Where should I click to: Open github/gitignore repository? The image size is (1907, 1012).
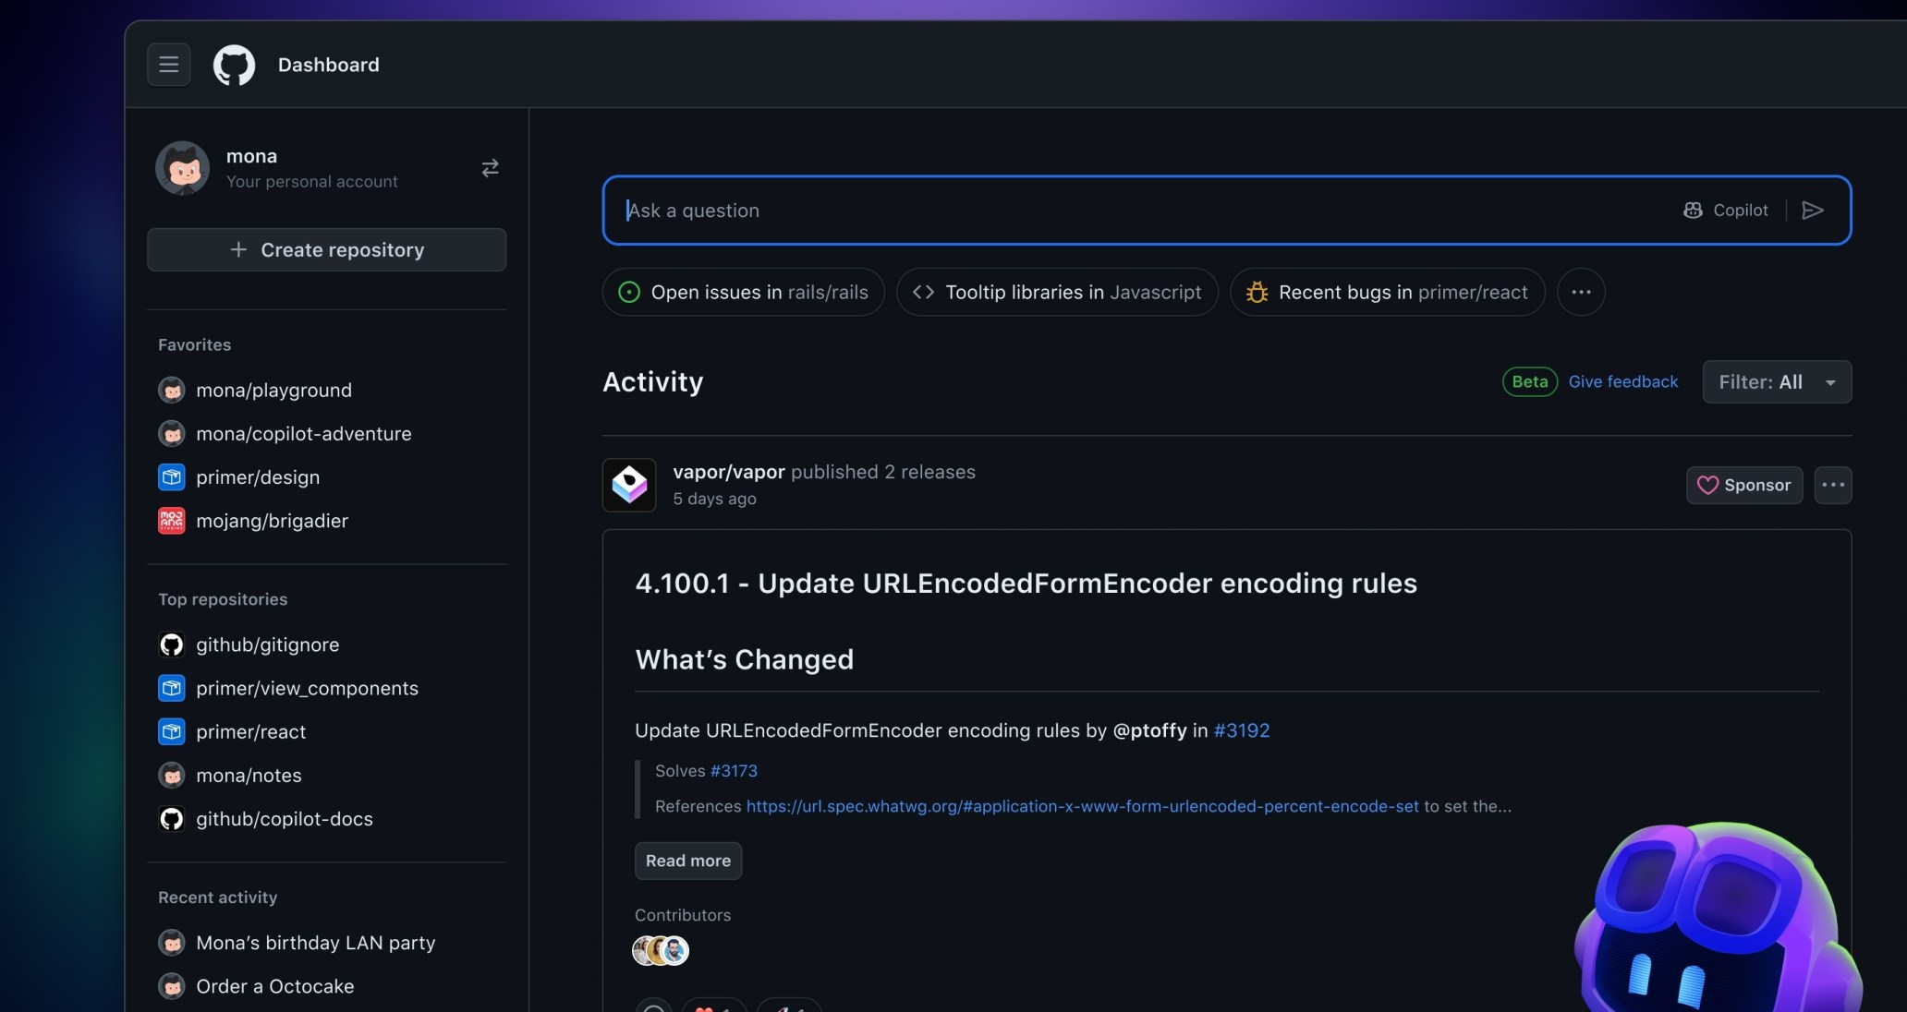pyautogui.click(x=267, y=645)
